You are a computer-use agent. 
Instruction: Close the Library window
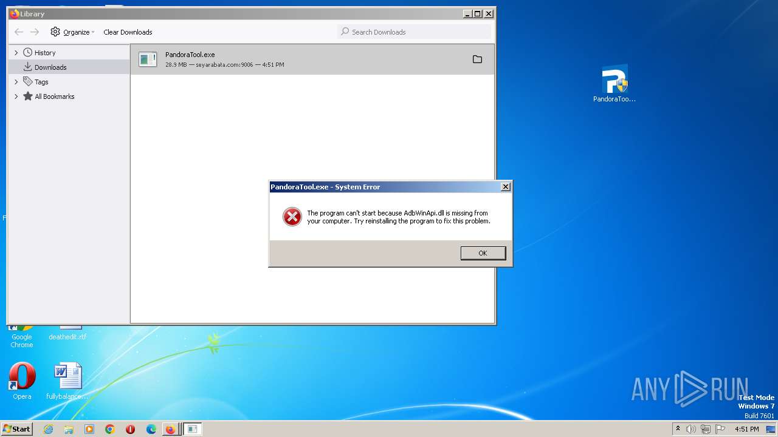point(489,13)
